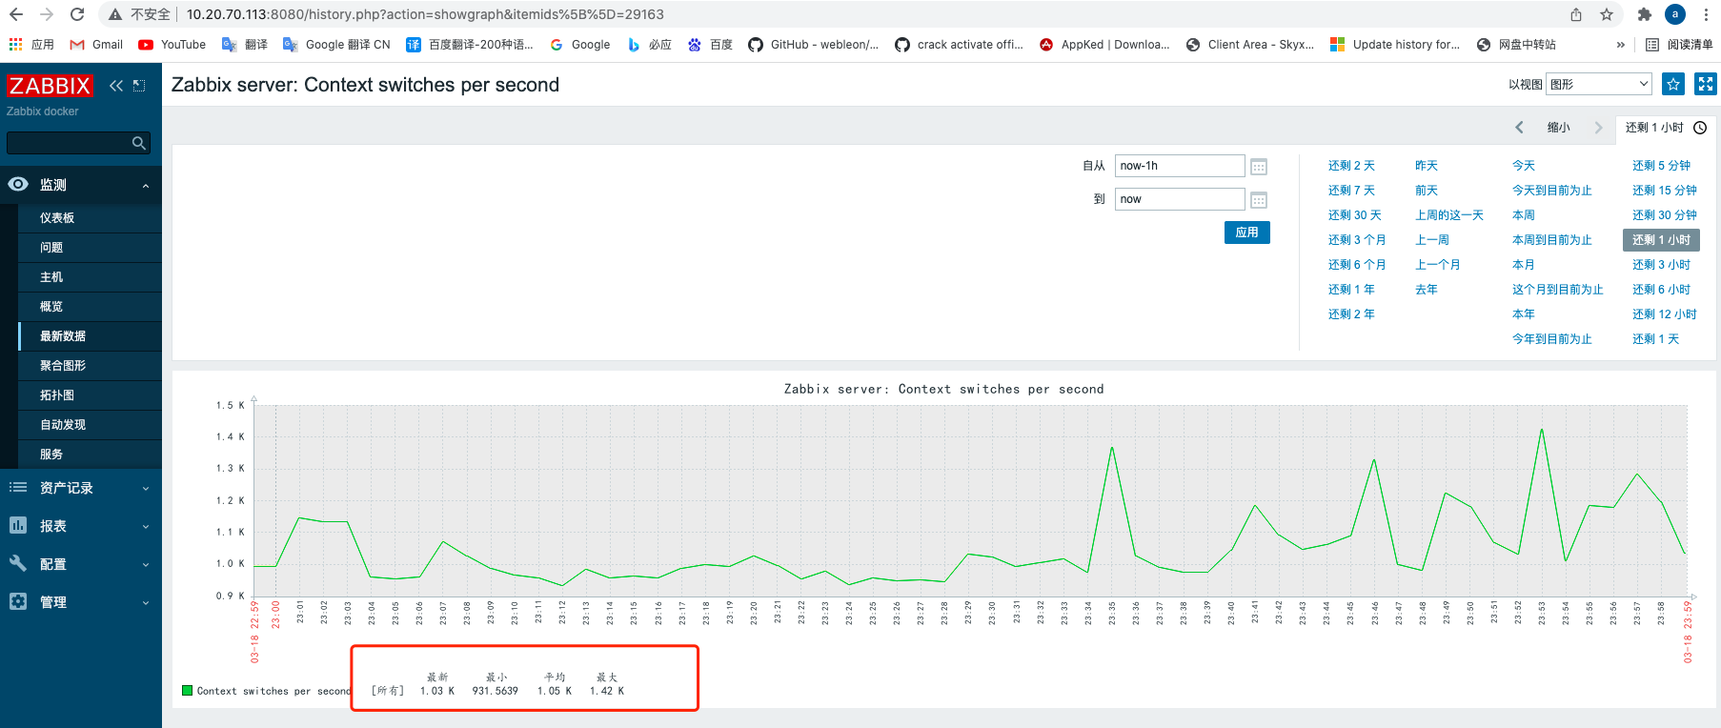Open the view-as 图形 dropdown
Viewport: 1721px width, 728px height.
(1599, 84)
